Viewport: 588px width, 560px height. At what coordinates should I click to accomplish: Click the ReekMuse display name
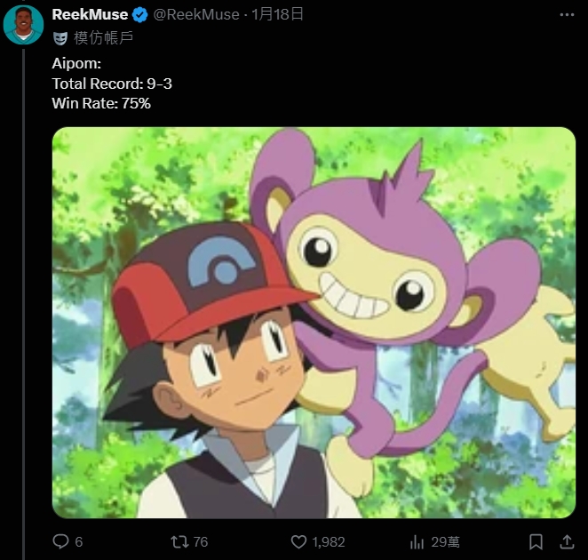tap(90, 14)
